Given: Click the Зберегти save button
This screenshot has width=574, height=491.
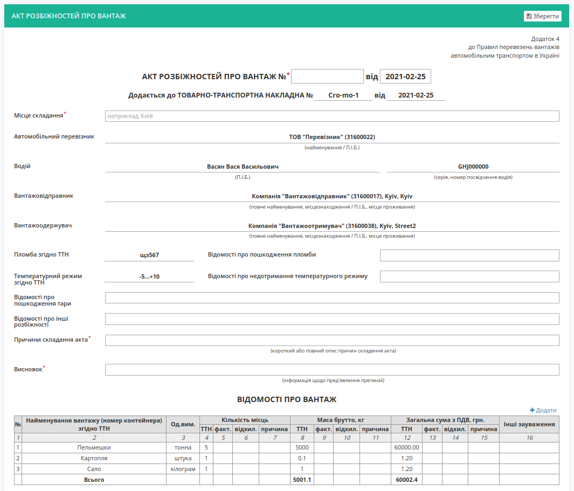Looking at the screenshot, I should (x=543, y=16).
